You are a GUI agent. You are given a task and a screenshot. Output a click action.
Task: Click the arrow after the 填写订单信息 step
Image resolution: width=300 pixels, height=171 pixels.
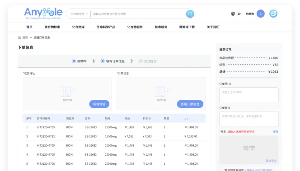pos(131,61)
